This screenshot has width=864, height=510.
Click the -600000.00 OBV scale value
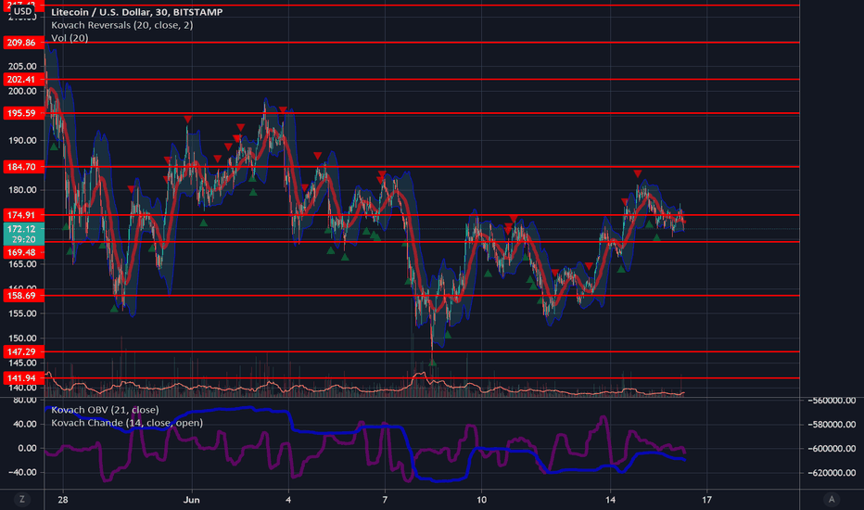point(832,449)
